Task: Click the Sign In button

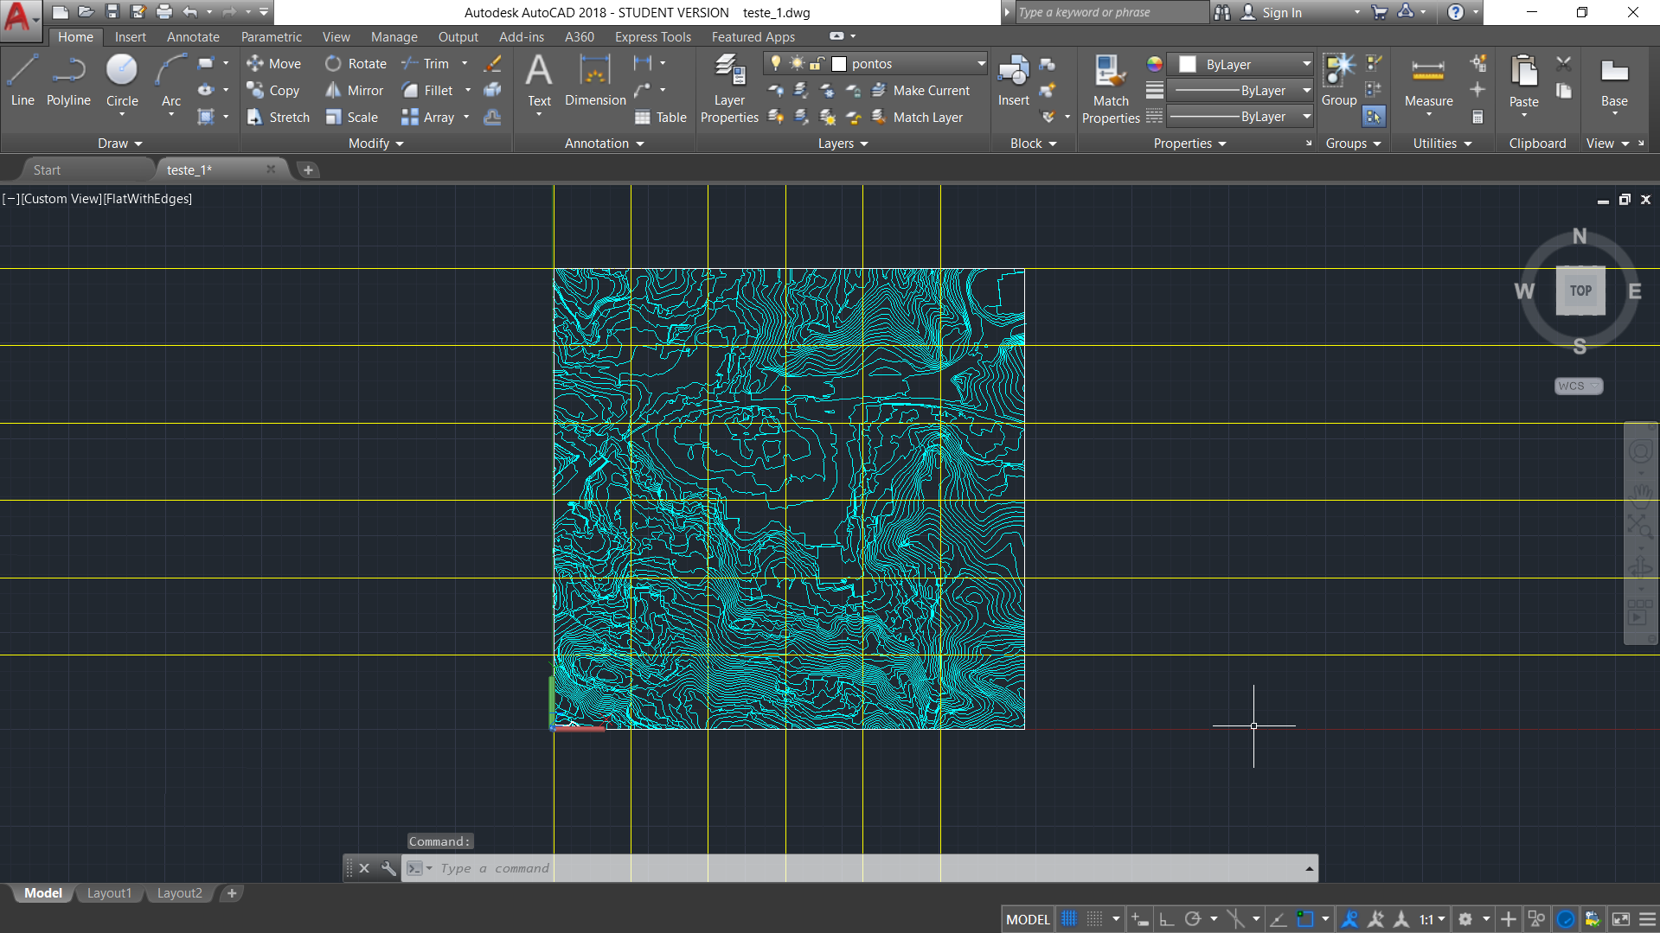Action: [x=1281, y=13]
